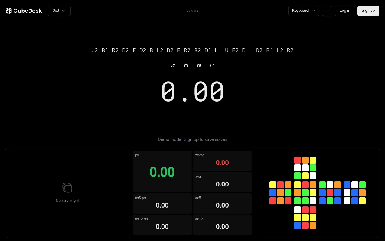Expand the chevron menu beside Keyboard
Image resolution: width=385 pixels, height=241 pixels.
pos(327,11)
